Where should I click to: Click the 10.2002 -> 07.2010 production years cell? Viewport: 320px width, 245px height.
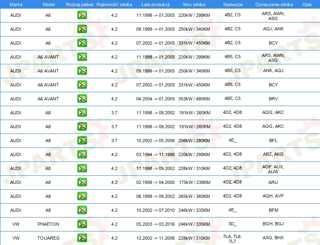point(155,210)
